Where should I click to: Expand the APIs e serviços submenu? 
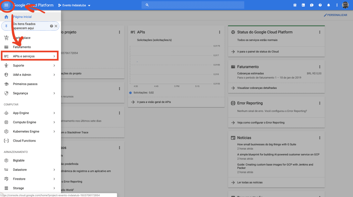(x=54, y=56)
